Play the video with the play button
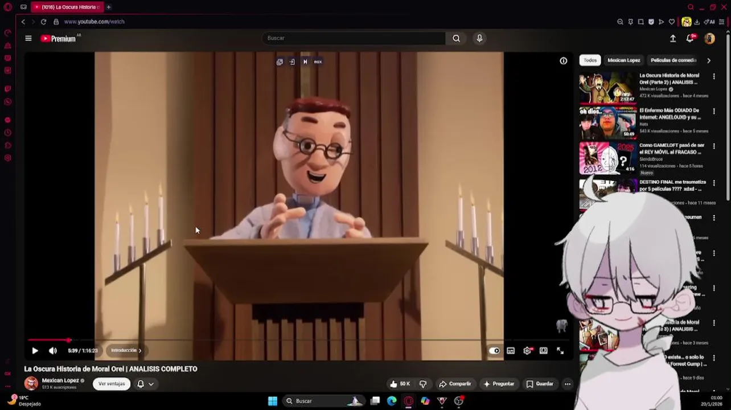 (x=35, y=351)
